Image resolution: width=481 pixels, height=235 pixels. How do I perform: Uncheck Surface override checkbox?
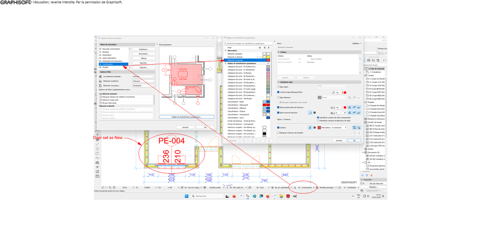[278, 128]
